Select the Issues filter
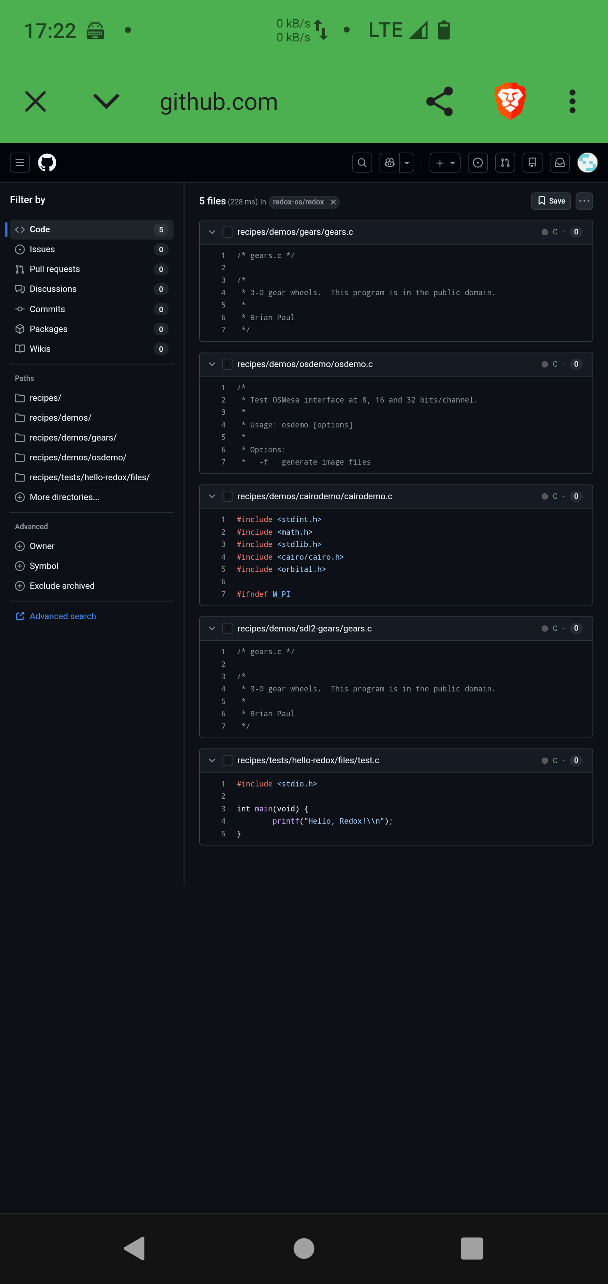The width and height of the screenshot is (608, 1284). 42,249
